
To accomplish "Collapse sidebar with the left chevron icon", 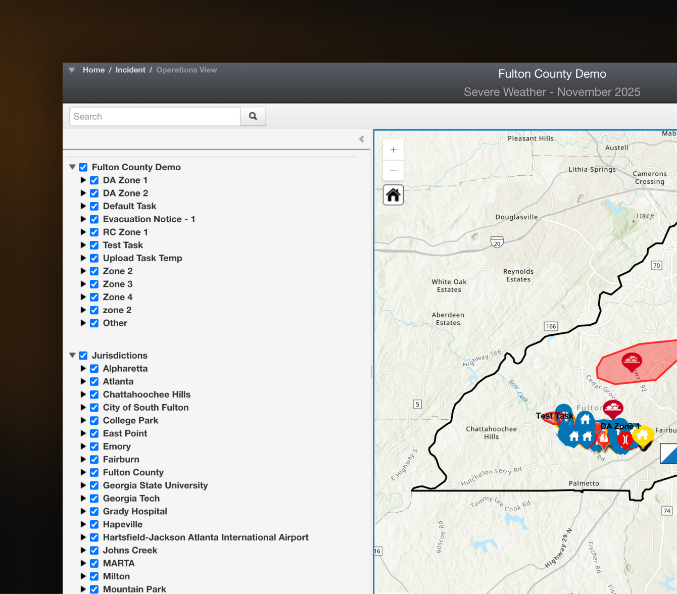I will tap(362, 139).
